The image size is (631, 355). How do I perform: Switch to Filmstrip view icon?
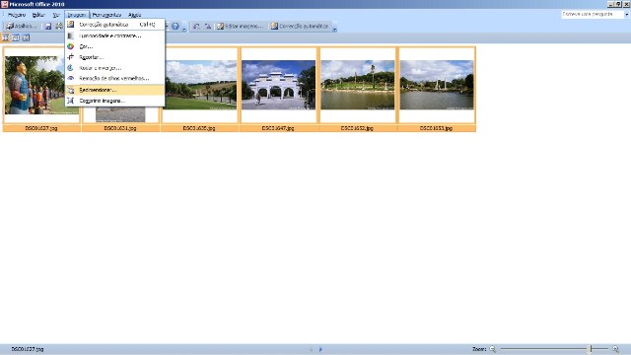click(16, 37)
